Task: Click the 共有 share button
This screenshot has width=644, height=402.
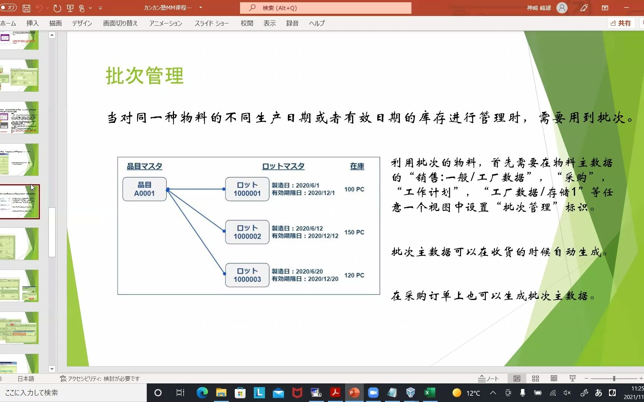Action: click(x=621, y=23)
